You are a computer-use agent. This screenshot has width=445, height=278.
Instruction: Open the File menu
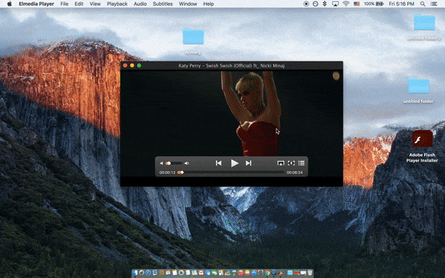pos(65,4)
